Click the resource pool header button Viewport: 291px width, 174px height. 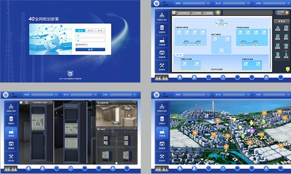coord(282,21)
